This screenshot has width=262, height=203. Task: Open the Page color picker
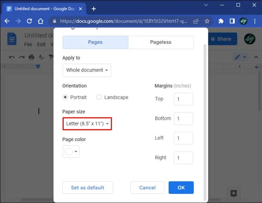pyautogui.click(x=71, y=152)
